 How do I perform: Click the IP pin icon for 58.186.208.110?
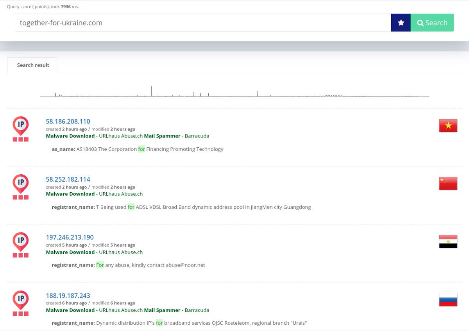coord(20,129)
